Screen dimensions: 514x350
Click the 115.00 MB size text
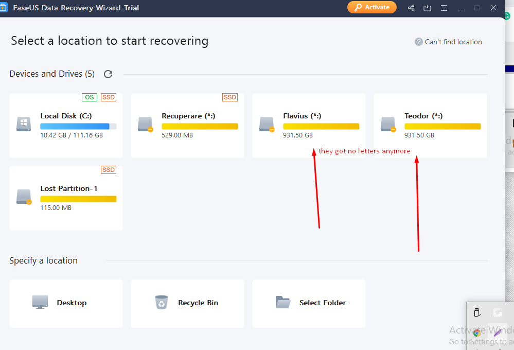coord(56,207)
